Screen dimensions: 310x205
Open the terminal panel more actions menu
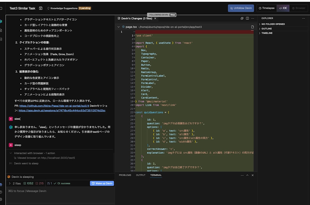[x=242, y=175]
